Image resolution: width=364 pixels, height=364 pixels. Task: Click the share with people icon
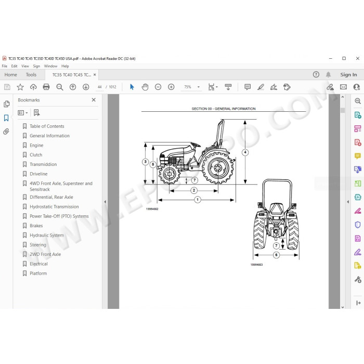[x=357, y=87]
